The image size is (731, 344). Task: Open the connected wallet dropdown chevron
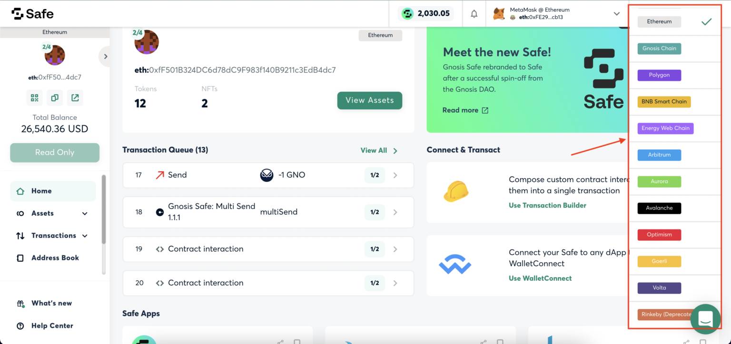[x=616, y=14]
